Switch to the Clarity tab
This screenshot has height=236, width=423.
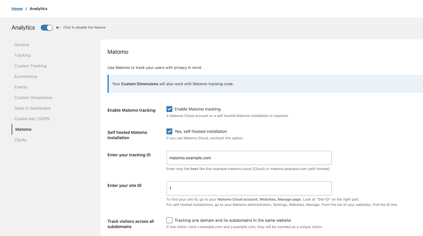[x=21, y=140]
